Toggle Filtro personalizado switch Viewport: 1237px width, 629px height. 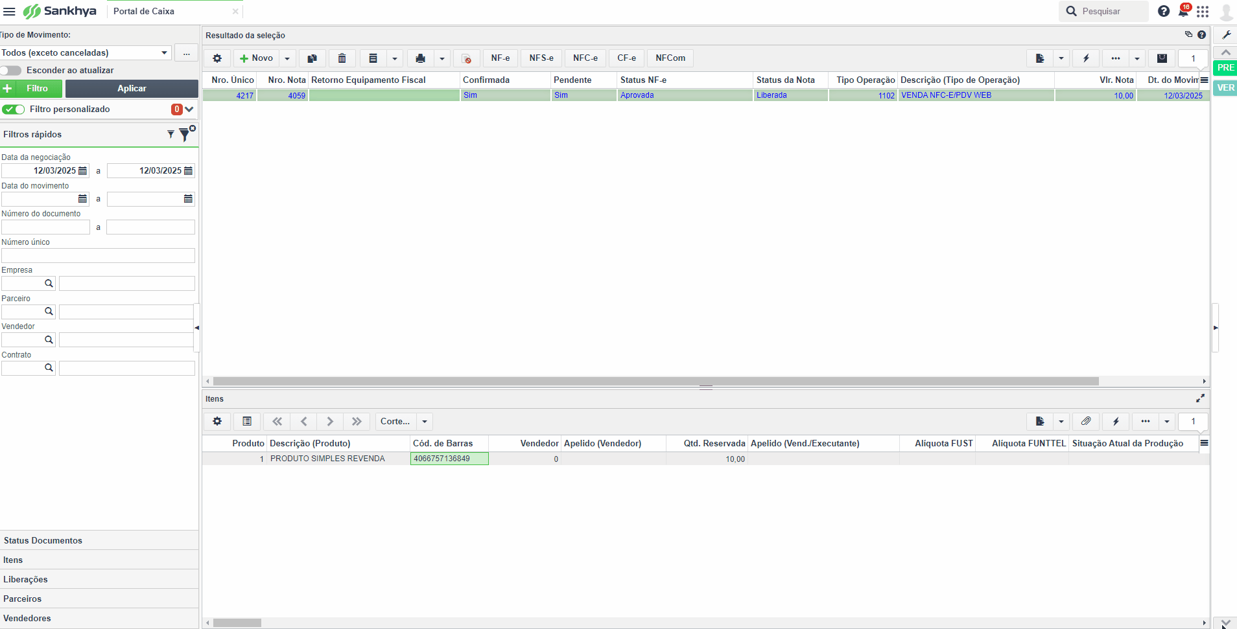tap(14, 109)
